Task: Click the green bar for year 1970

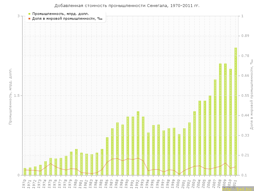Action: (25, 172)
